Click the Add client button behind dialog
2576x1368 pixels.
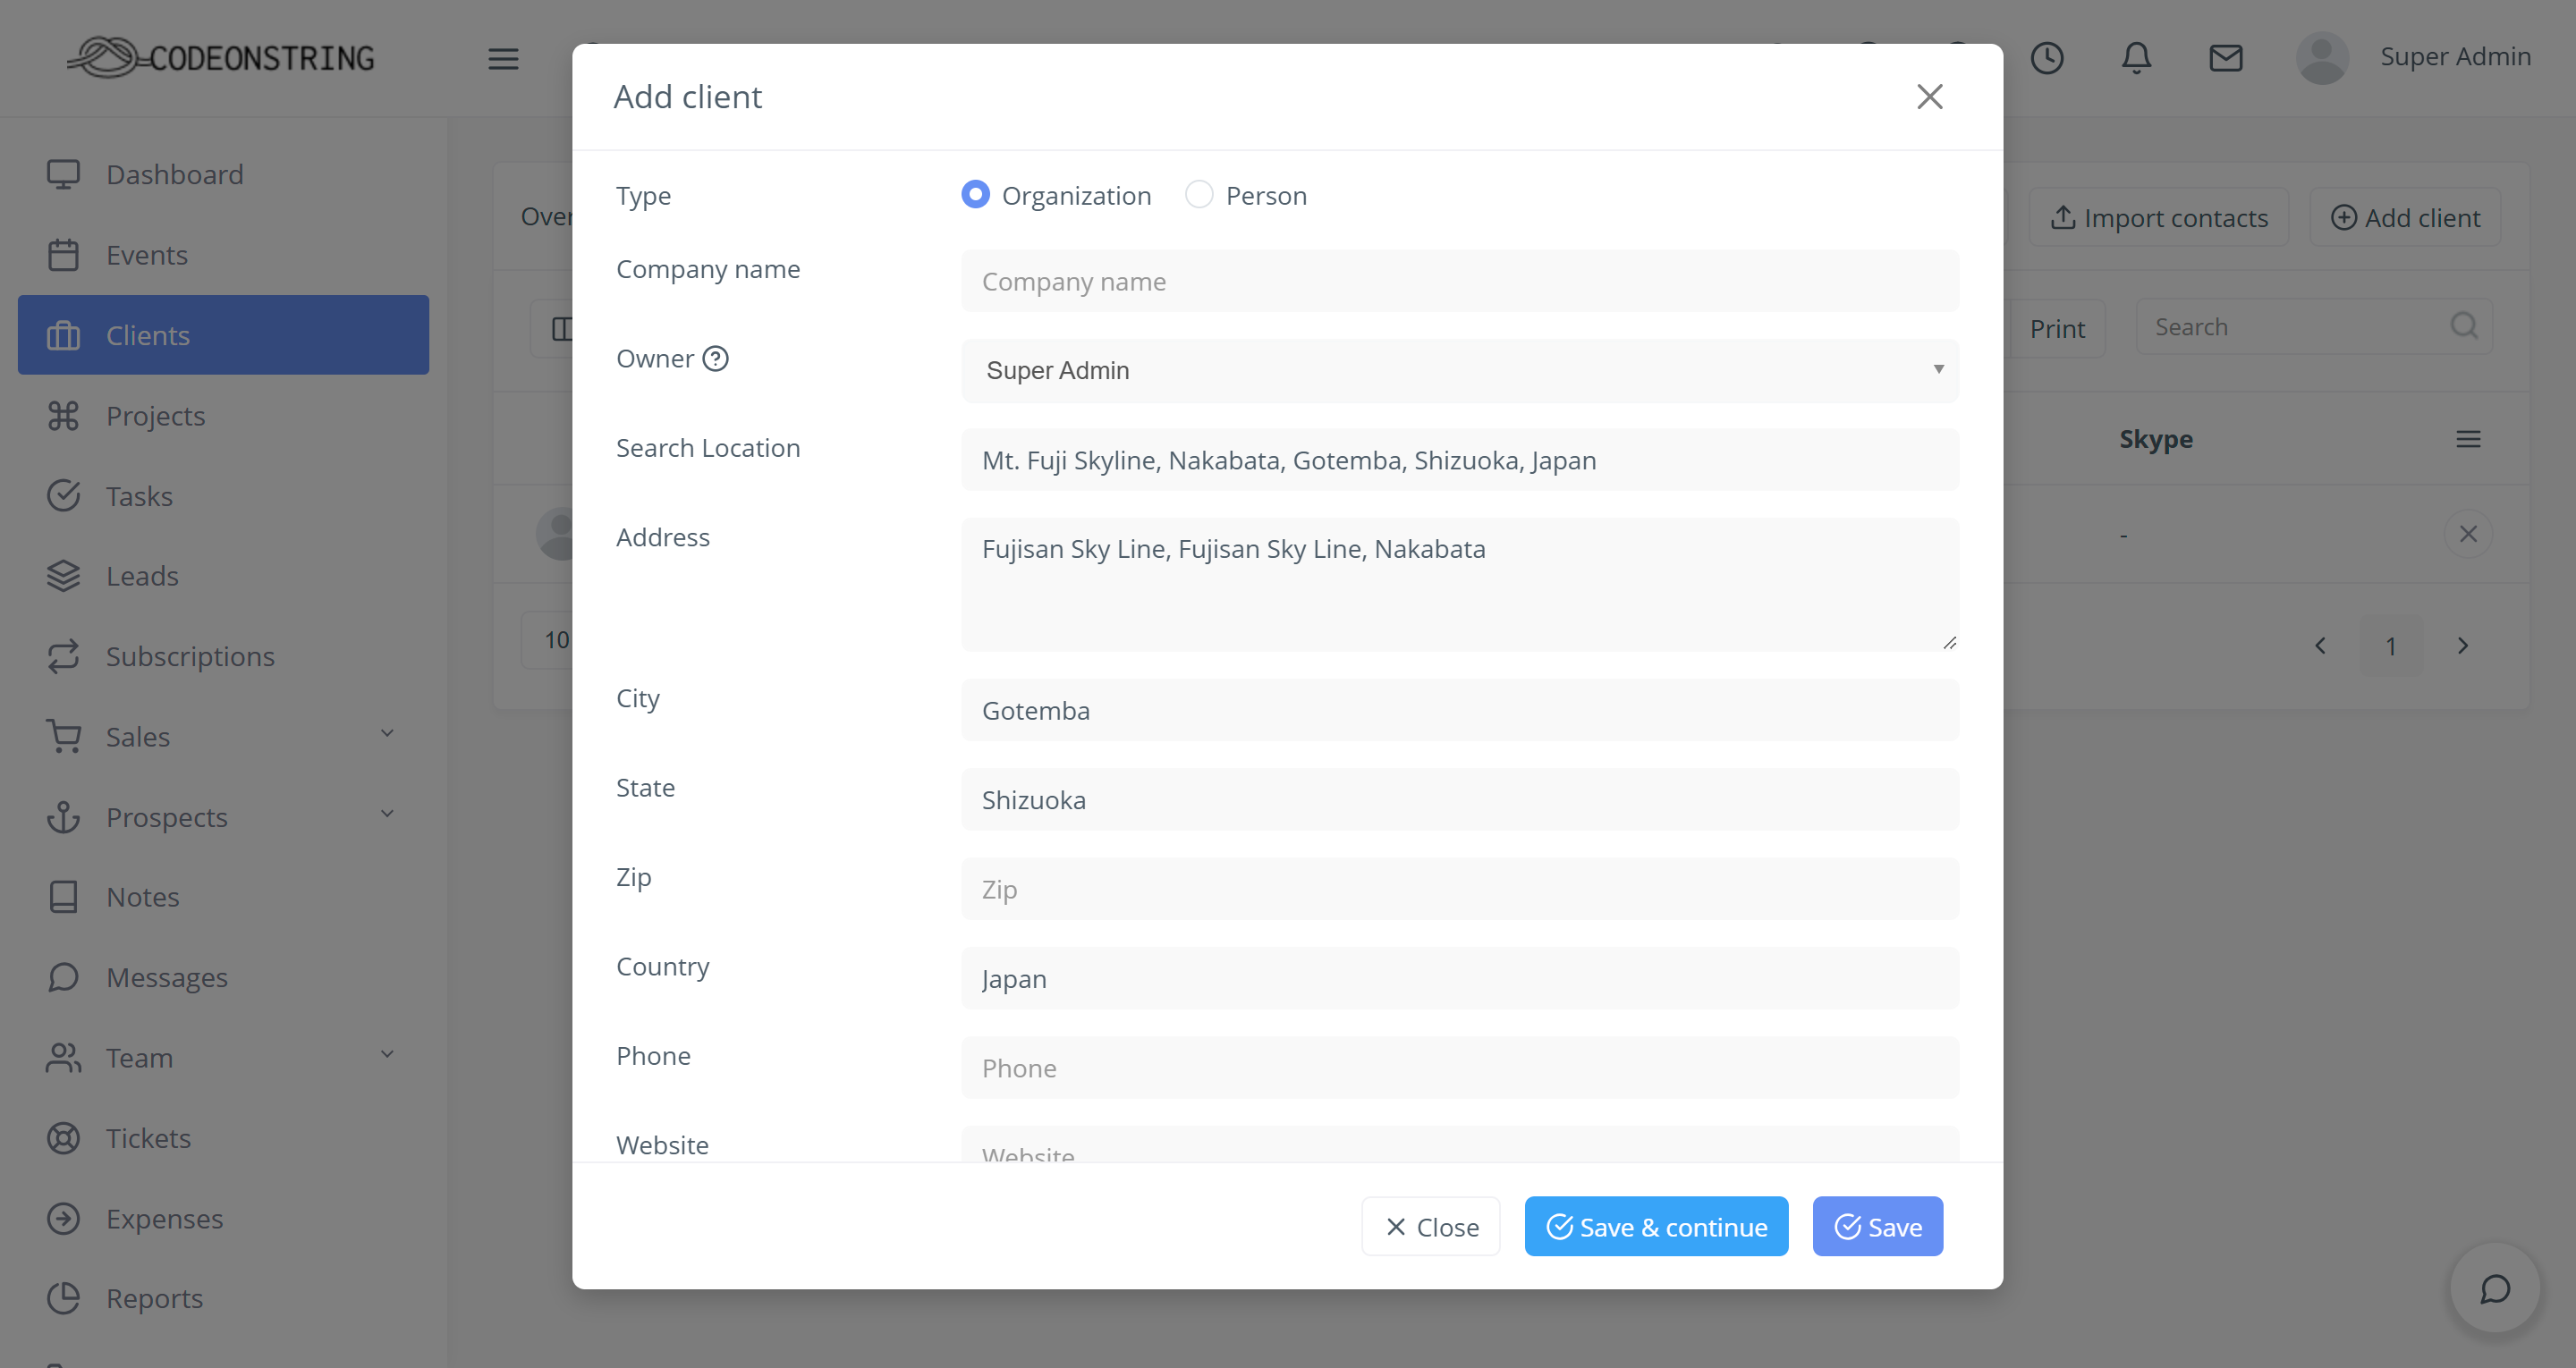click(2404, 217)
